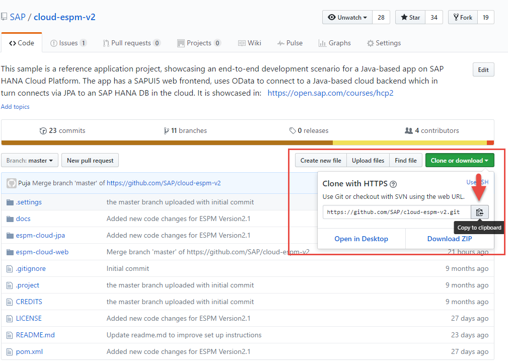Click the stargazers count 34
Screen dimensions: 508x361
point(434,18)
